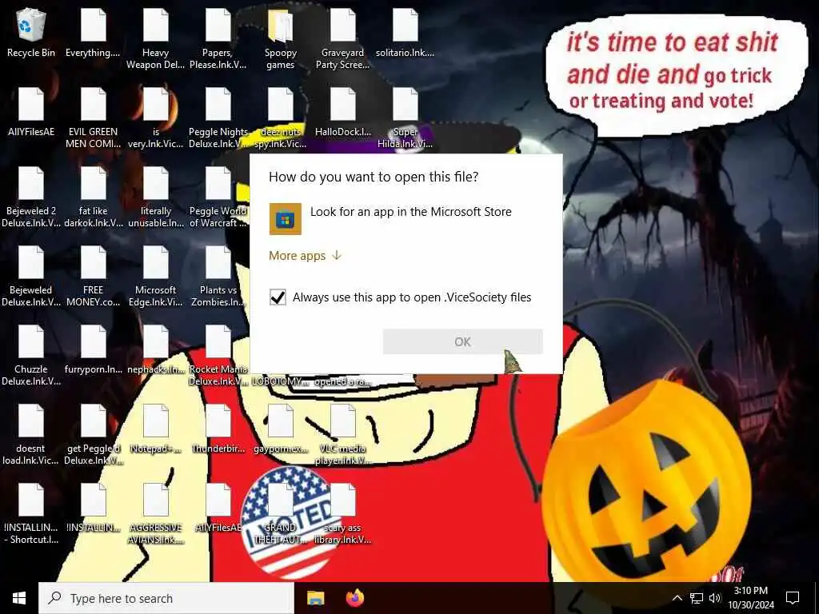Image resolution: width=819 pixels, height=614 pixels.
Task: Launch Firefox from the taskbar
Action: tap(354, 598)
